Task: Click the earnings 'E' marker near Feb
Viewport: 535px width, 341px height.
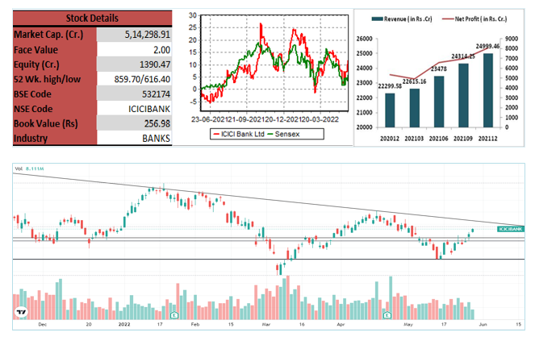Action: 174,315
